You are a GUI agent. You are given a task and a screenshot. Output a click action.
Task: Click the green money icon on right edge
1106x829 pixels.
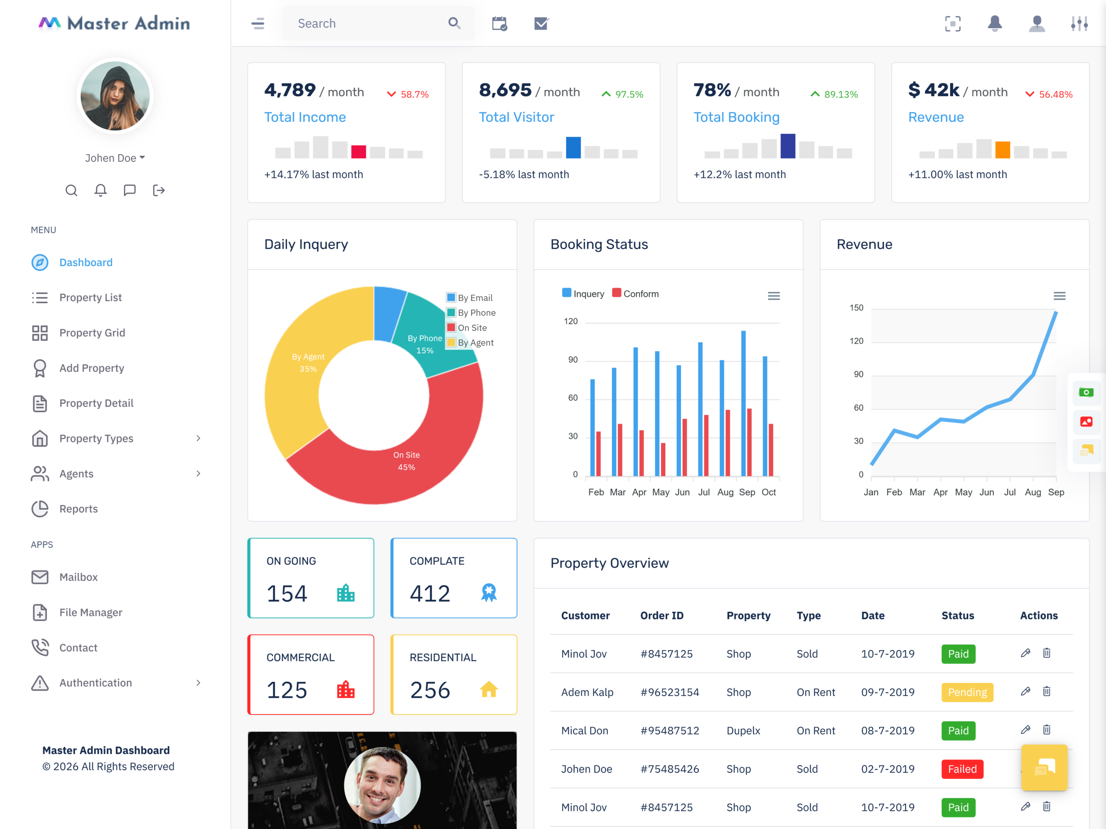pyautogui.click(x=1086, y=392)
